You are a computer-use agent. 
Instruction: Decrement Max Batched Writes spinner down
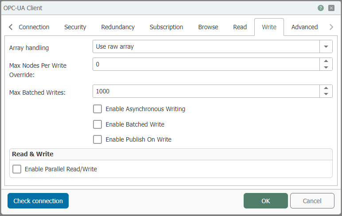click(326, 94)
